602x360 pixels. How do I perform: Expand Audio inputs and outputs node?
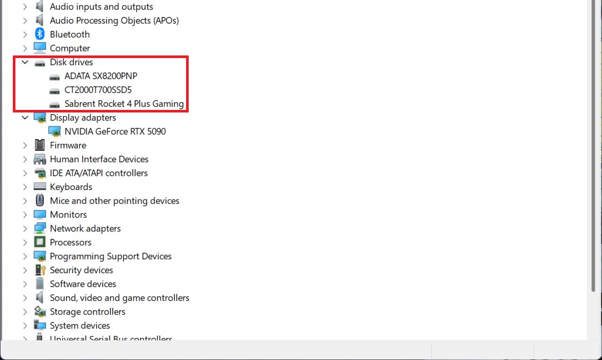tap(25, 7)
